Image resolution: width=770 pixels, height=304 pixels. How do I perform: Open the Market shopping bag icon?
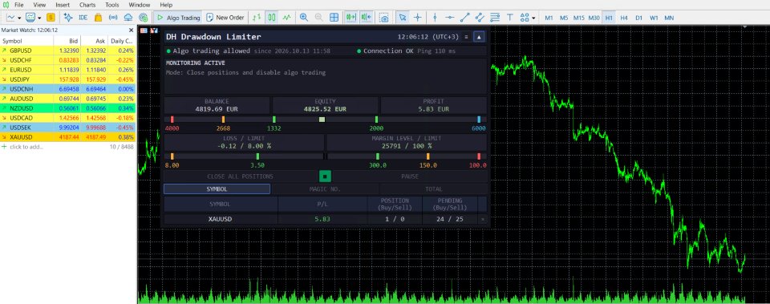98,18
